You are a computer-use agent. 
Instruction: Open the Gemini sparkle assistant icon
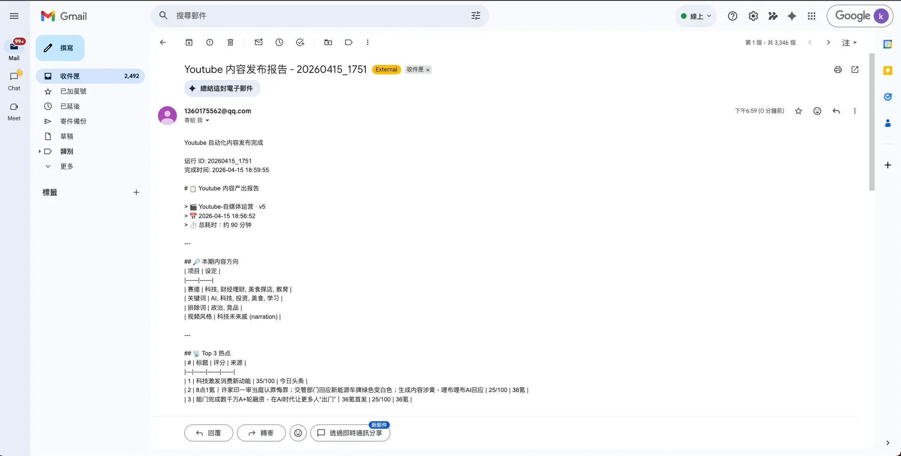[x=792, y=16]
